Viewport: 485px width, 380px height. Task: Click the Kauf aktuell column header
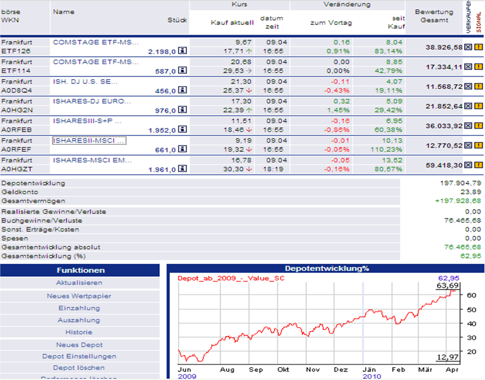pos(232,23)
